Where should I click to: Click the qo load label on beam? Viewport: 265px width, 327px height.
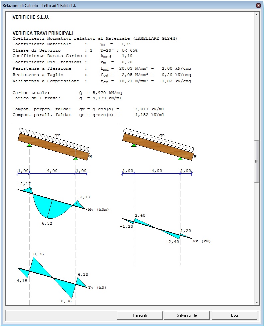(162, 135)
